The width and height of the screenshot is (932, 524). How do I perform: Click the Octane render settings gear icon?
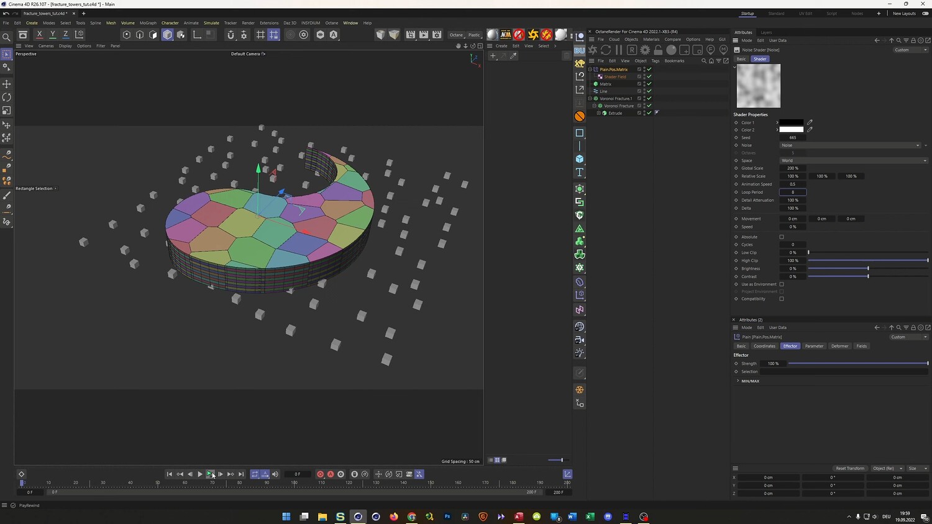click(645, 50)
